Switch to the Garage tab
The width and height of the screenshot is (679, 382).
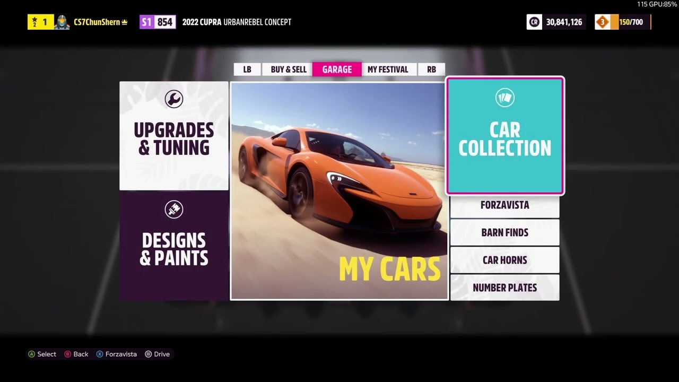tap(337, 70)
